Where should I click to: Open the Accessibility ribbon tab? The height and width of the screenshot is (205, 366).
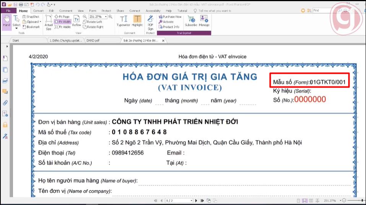(x=153, y=11)
